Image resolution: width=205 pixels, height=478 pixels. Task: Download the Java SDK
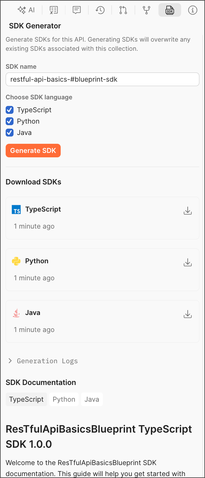[x=187, y=314]
